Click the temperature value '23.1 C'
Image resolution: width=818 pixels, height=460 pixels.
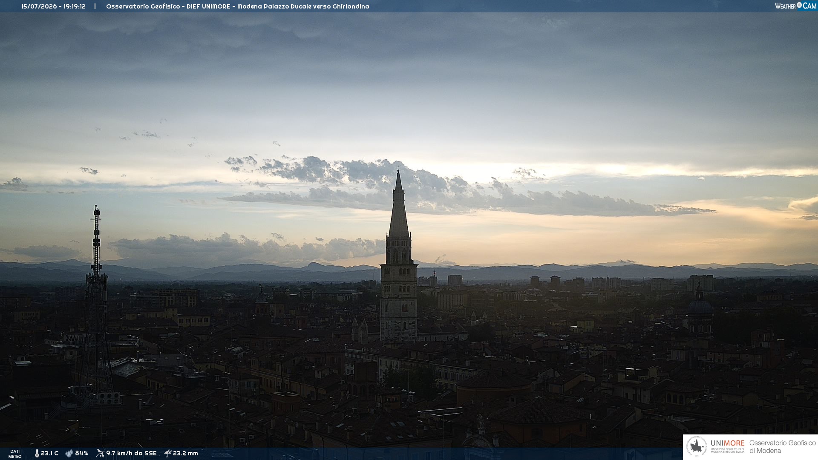(x=49, y=453)
